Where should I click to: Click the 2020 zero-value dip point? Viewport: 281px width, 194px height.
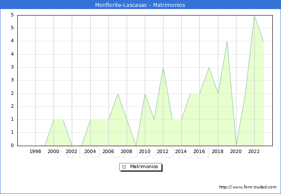[236, 145]
